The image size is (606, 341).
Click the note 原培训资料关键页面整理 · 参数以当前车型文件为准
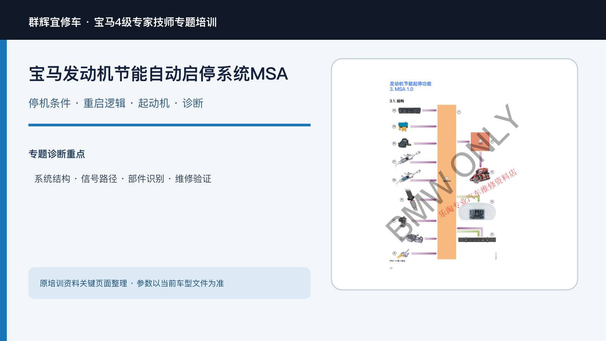[x=132, y=283]
